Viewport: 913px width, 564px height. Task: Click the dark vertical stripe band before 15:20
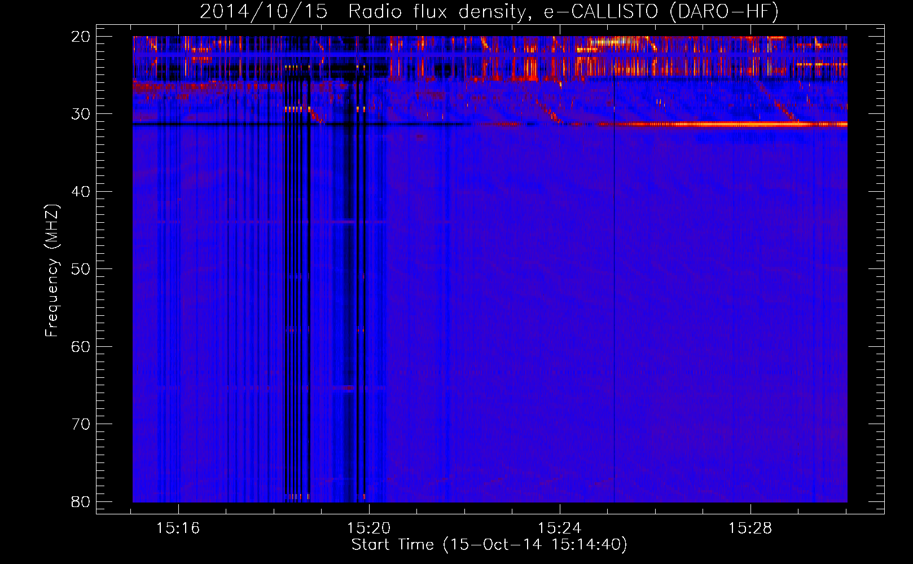tap(353, 282)
